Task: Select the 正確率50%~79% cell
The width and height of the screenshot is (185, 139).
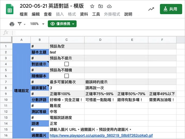Action: click(132, 94)
